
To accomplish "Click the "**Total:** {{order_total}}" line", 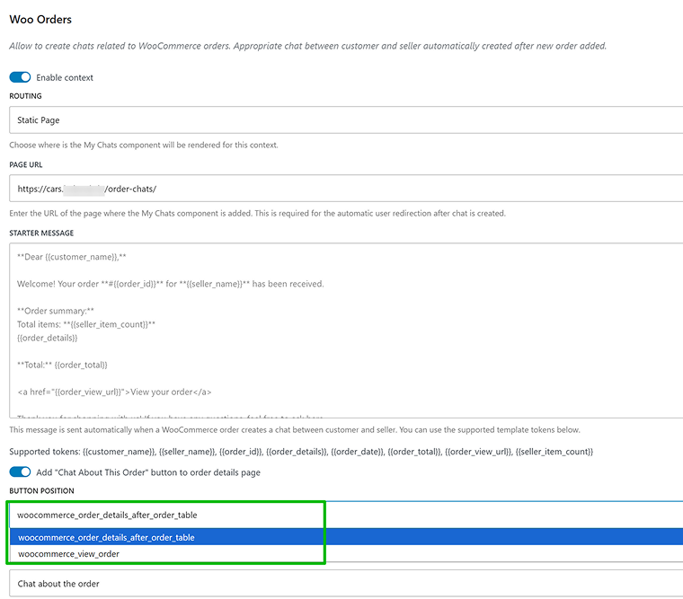I will click(62, 365).
